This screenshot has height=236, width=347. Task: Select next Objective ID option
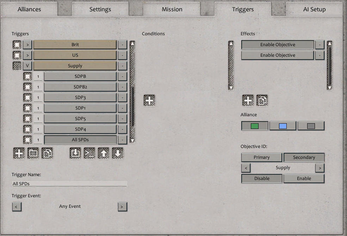[x=320, y=168]
